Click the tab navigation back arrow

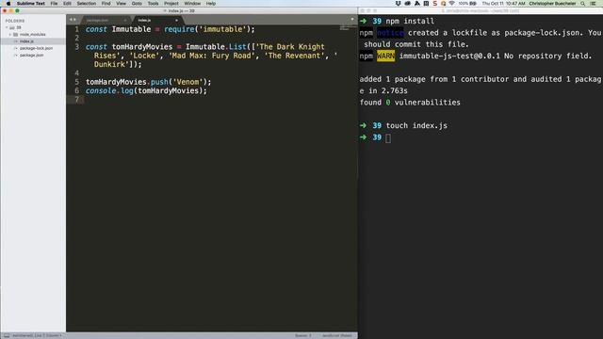(x=71, y=20)
